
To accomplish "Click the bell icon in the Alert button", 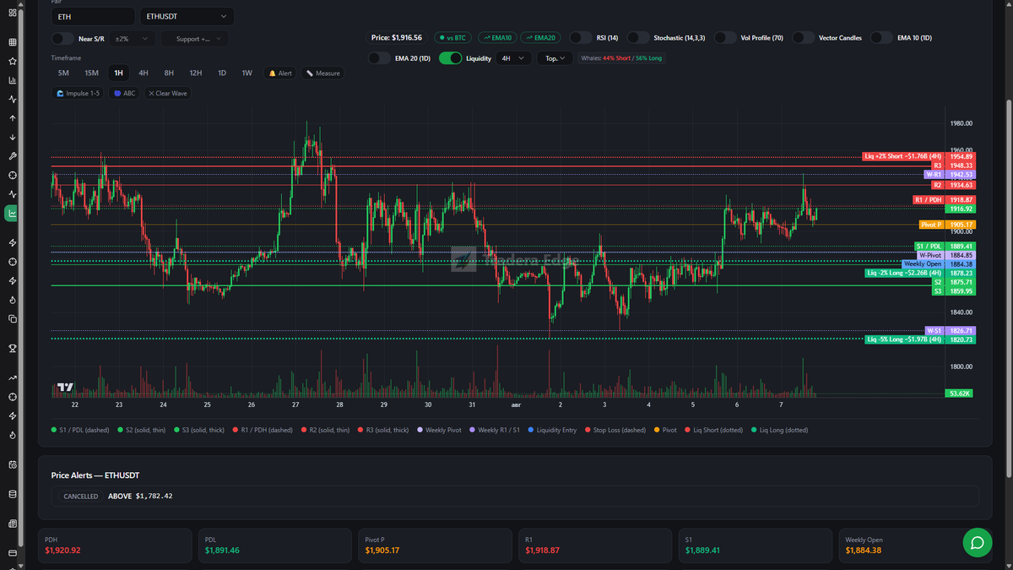I will pyautogui.click(x=272, y=73).
